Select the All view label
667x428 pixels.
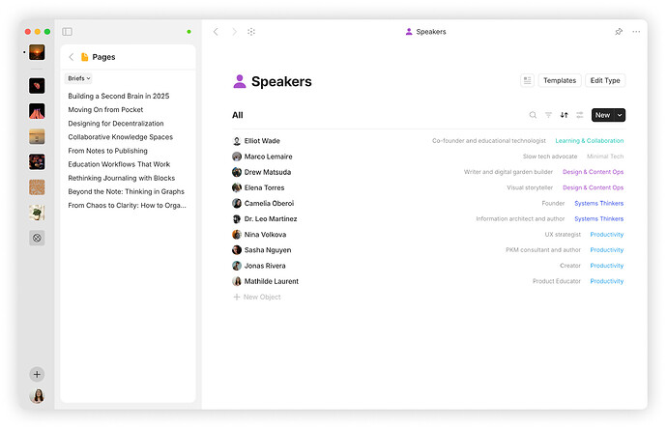coord(238,115)
